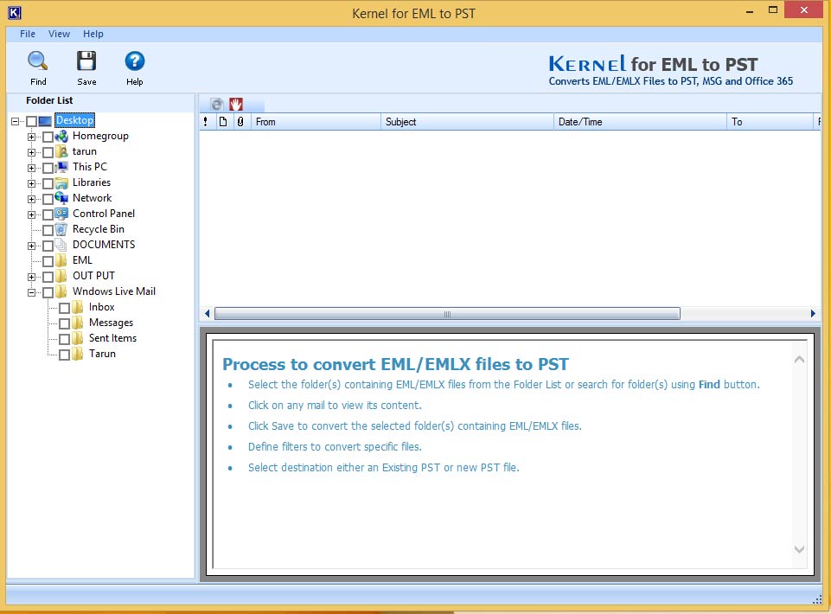831x614 pixels.
Task: Select the Desktop label in tree
Action: click(74, 120)
